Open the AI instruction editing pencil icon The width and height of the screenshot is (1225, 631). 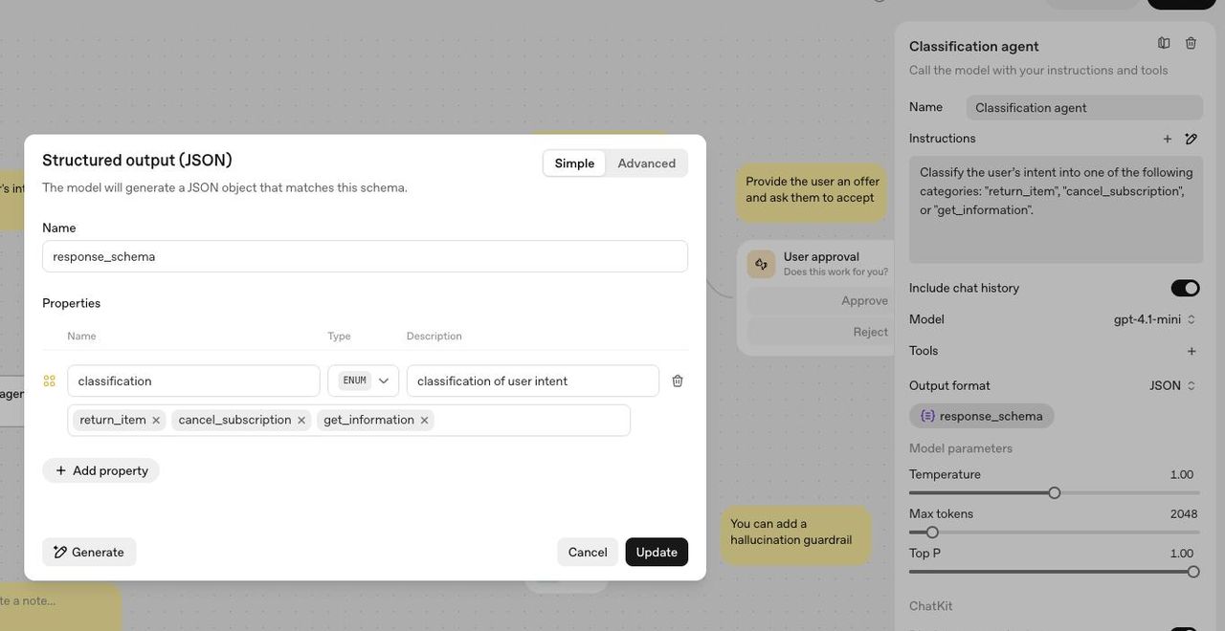(1188, 137)
